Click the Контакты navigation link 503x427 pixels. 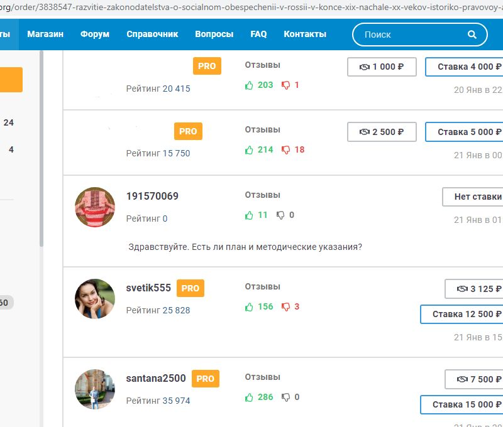pyautogui.click(x=305, y=35)
